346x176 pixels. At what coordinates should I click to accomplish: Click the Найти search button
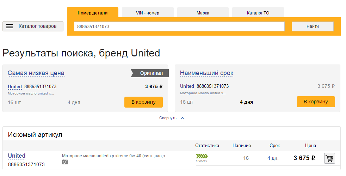tap(313, 26)
